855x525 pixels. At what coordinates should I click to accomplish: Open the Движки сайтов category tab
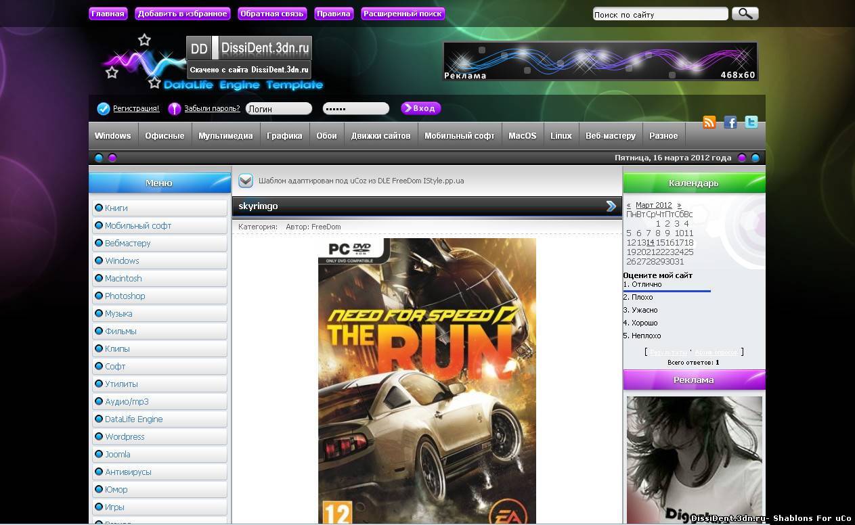pyautogui.click(x=381, y=136)
